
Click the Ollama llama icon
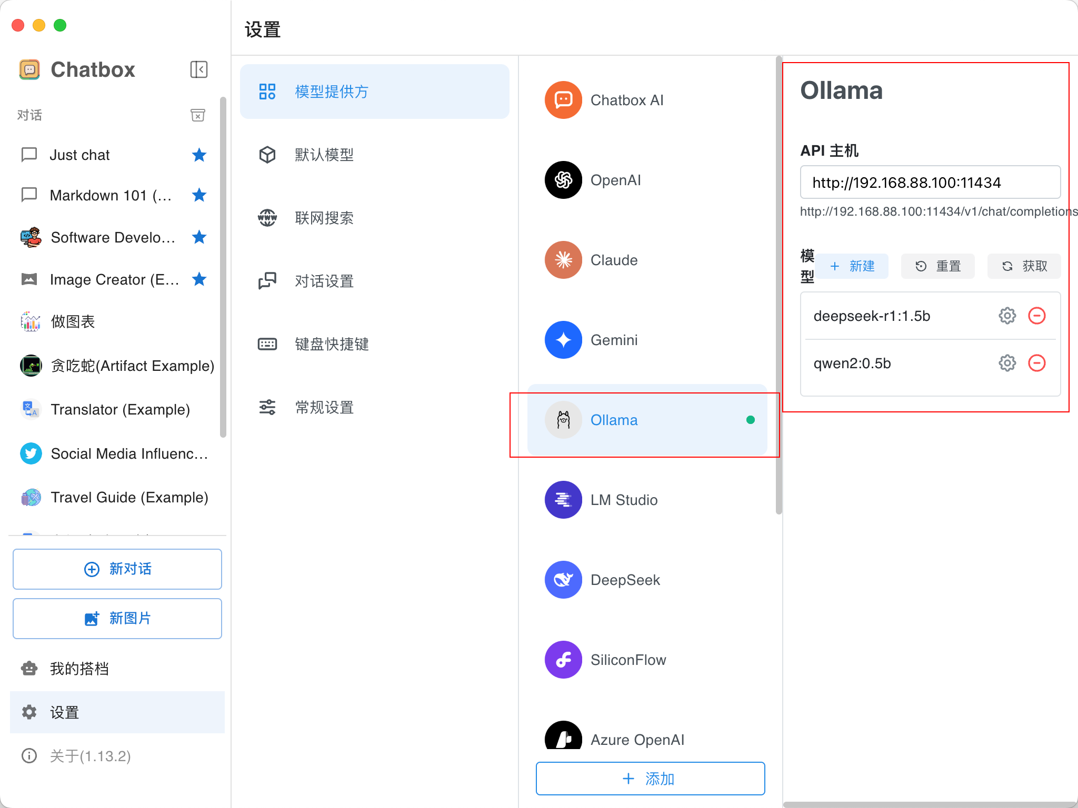pyautogui.click(x=563, y=420)
